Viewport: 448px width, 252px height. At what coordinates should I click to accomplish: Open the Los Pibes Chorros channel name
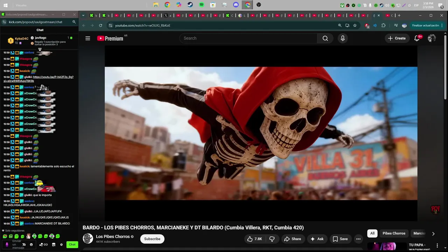[x=113, y=237]
